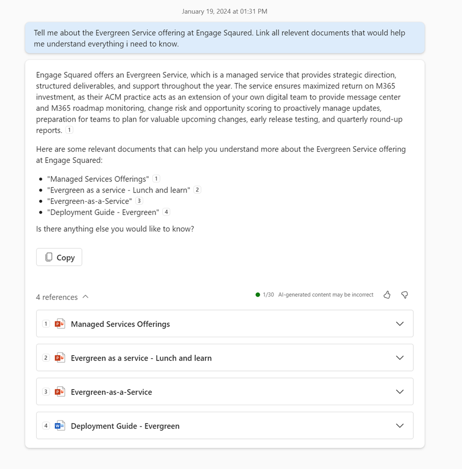
Task: Copy the response with the Copy button
Action: point(59,257)
